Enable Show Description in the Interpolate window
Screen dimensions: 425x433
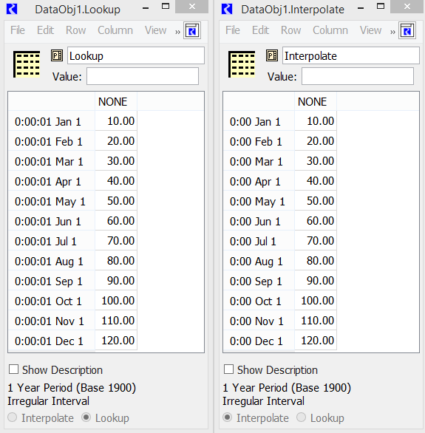pyautogui.click(x=228, y=369)
